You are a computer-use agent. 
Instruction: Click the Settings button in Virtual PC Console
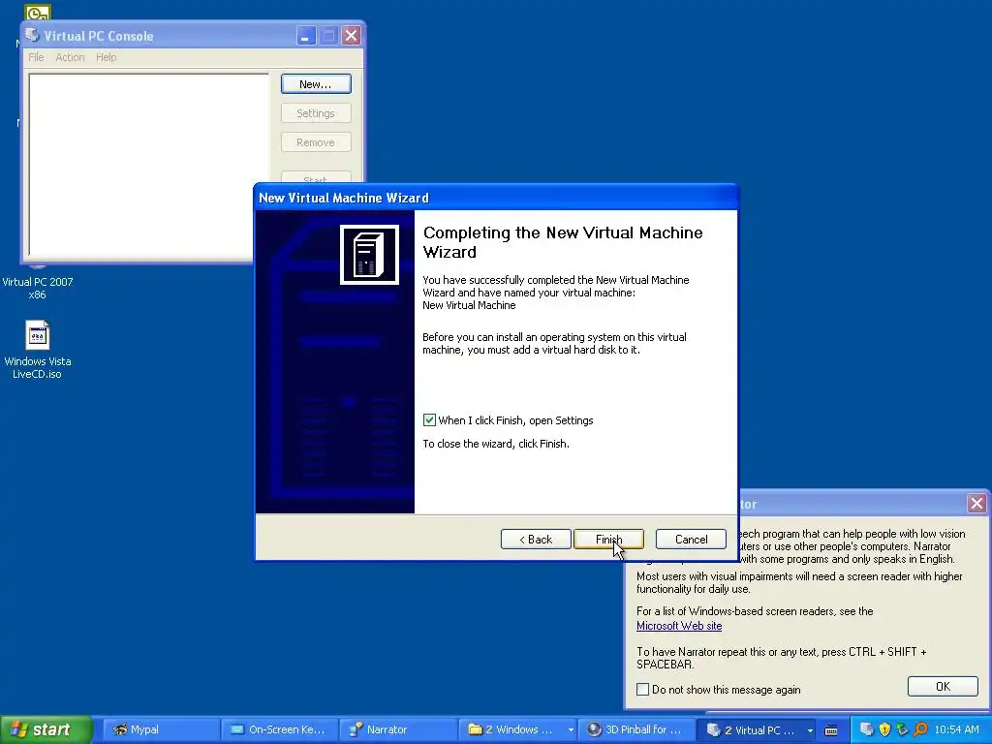coord(316,113)
